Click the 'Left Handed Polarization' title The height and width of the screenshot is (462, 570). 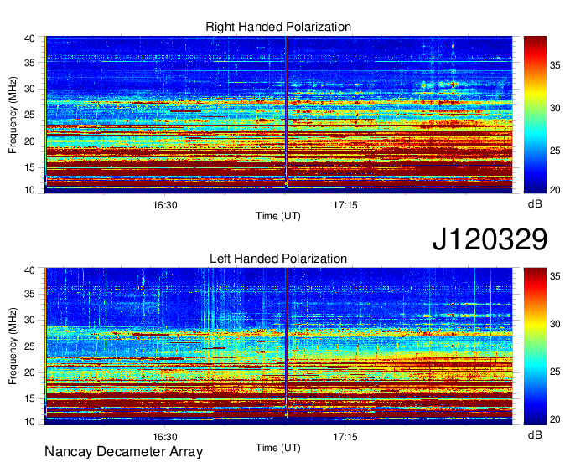(278, 259)
